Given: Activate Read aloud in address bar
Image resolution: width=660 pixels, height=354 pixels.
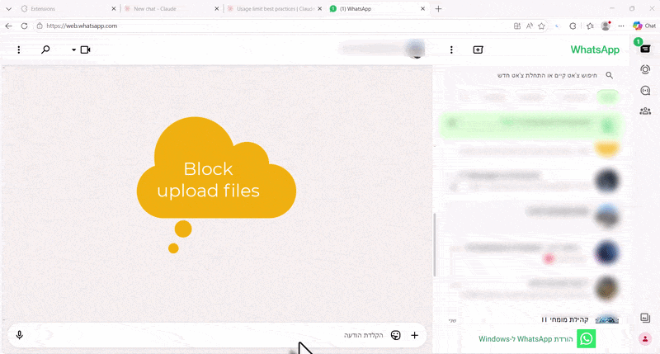Looking at the screenshot, I should (x=530, y=26).
